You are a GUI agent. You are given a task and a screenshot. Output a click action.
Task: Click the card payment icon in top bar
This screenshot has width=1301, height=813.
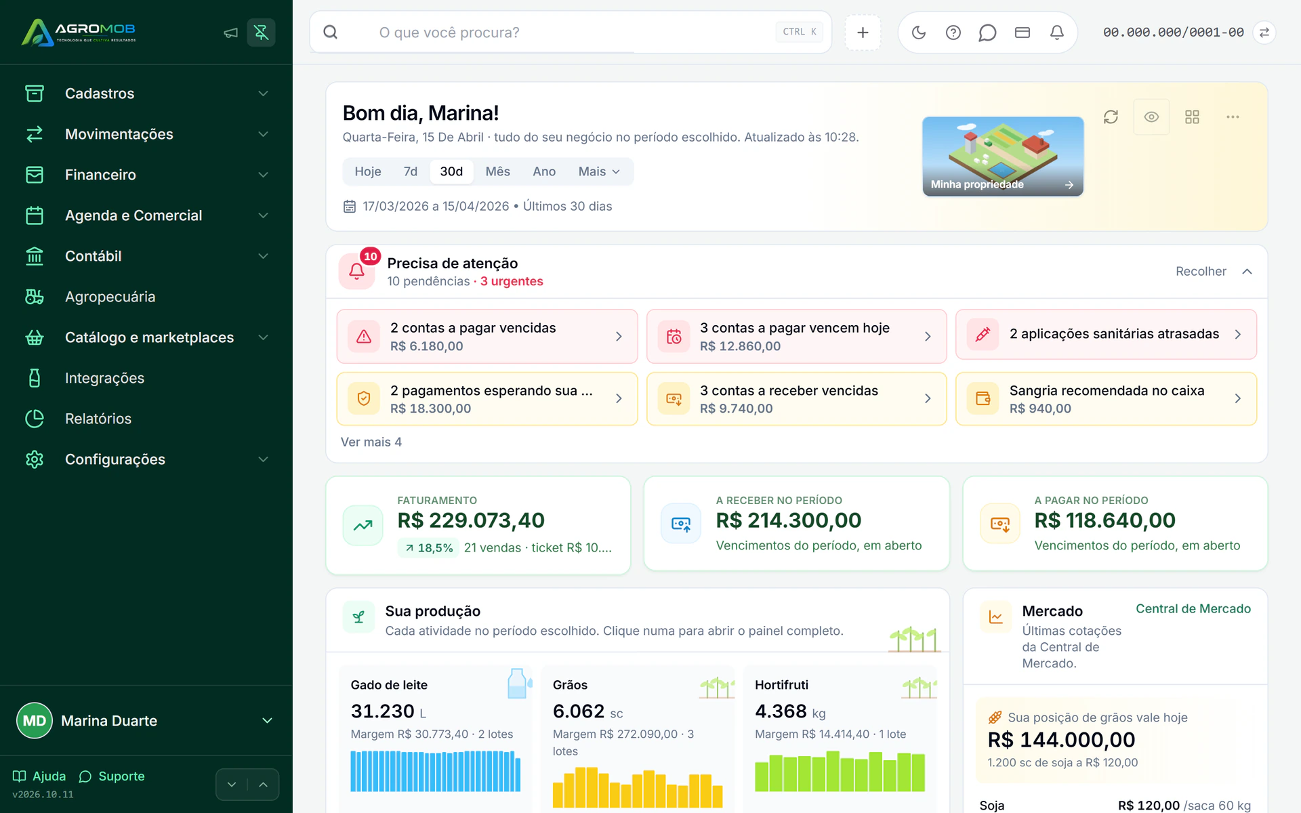[x=1023, y=33]
